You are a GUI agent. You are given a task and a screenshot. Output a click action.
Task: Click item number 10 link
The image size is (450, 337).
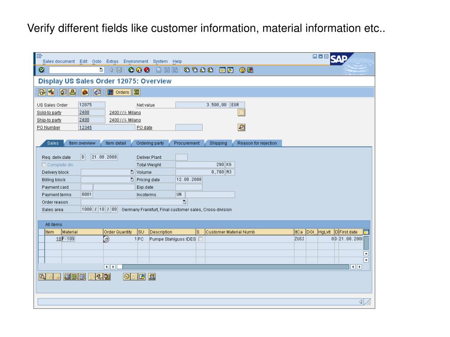click(58, 239)
